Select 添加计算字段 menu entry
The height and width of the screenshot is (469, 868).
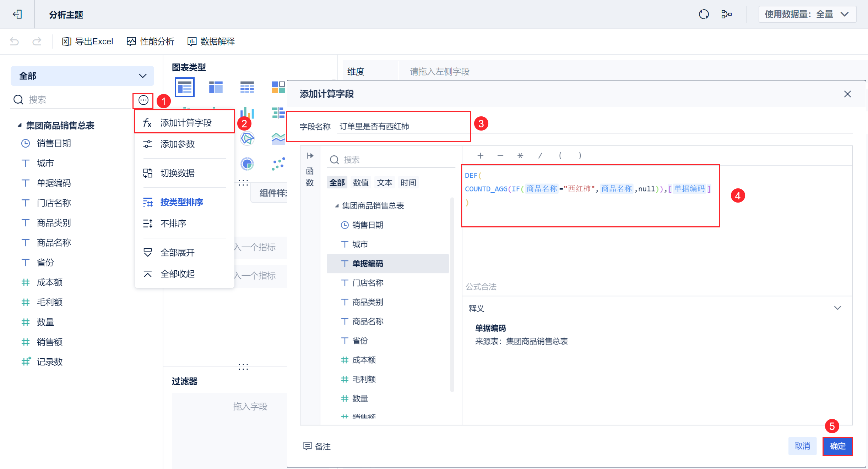(186, 123)
